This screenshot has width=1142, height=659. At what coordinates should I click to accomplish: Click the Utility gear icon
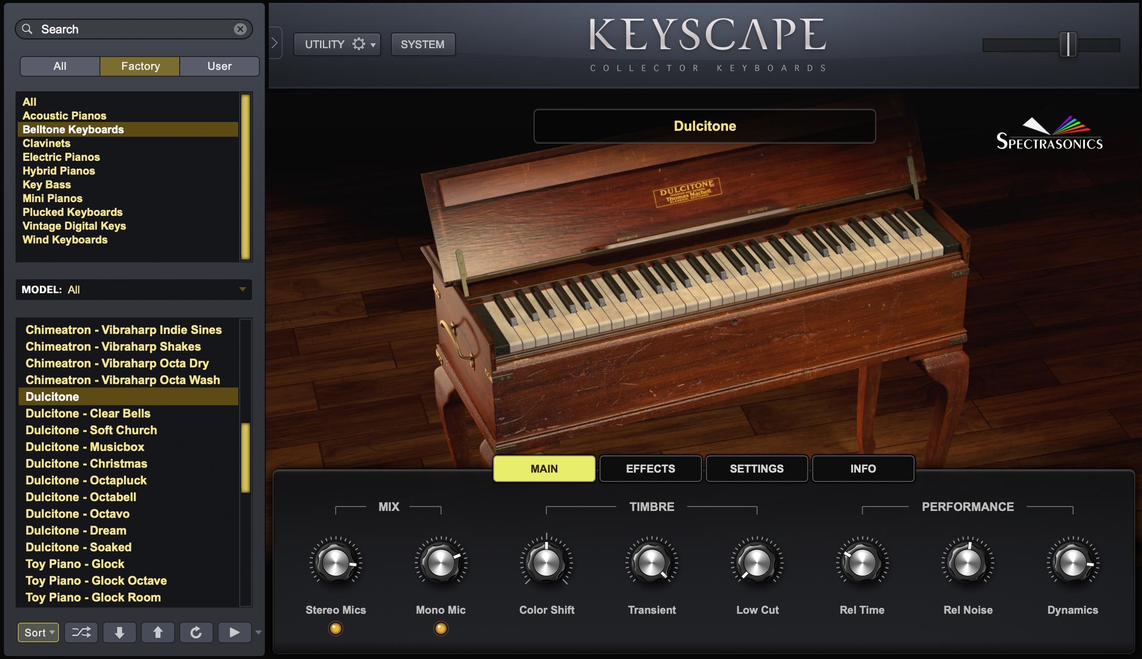[359, 44]
